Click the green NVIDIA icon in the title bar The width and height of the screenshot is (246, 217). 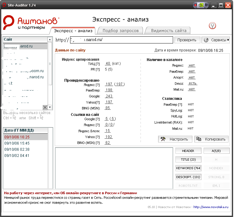tap(201, 5)
